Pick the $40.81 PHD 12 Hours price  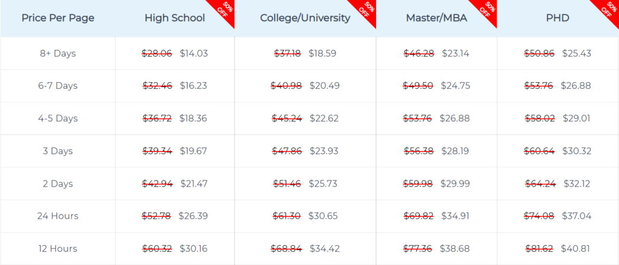tap(576, 249)
